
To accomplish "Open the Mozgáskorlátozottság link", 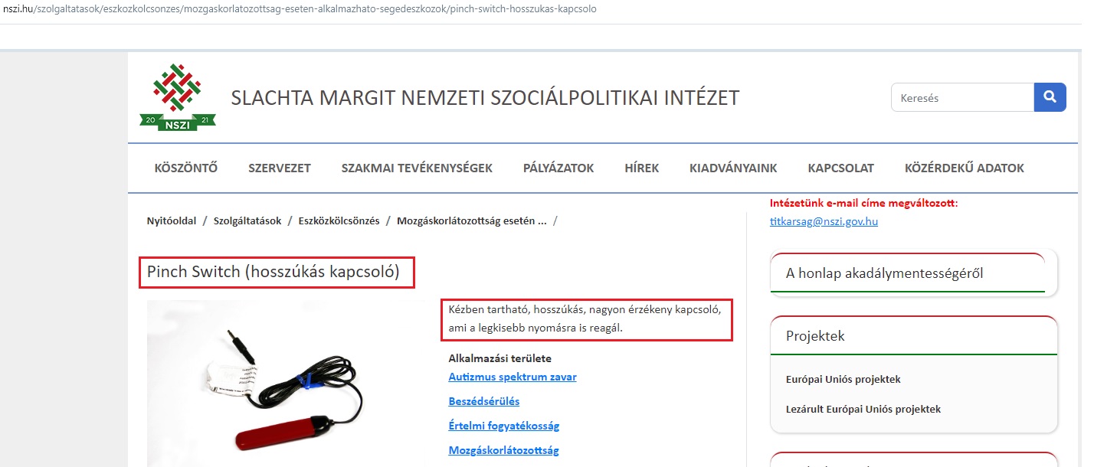I will 503,450.
